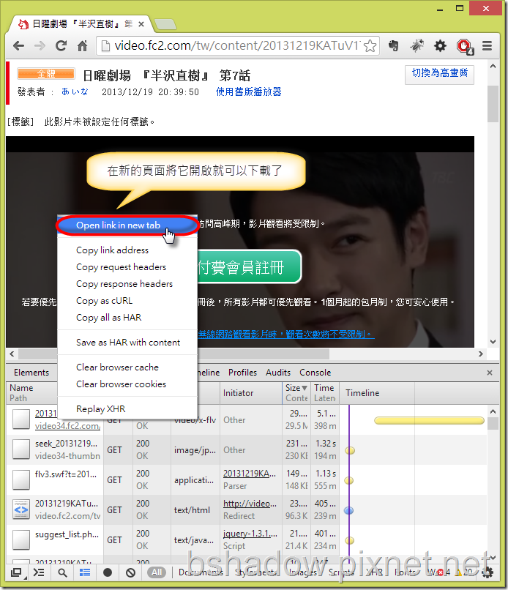Click the blue text/html timeline marker
The height and width of the screenshot is (590, 508).
(x=349, y=510)
